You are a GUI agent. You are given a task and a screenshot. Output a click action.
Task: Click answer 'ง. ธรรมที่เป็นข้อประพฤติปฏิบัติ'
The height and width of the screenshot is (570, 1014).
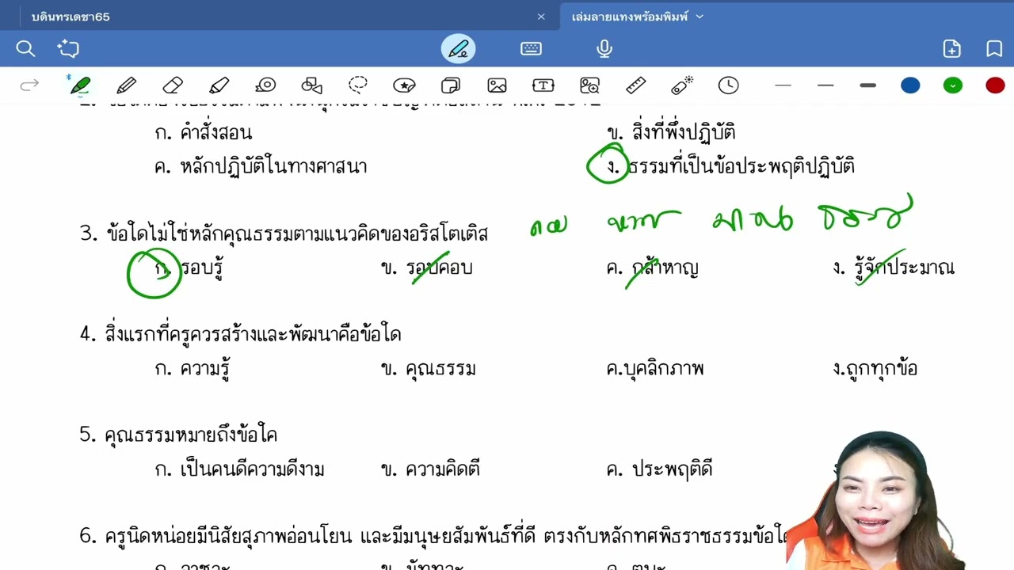[x=730, y=167]
